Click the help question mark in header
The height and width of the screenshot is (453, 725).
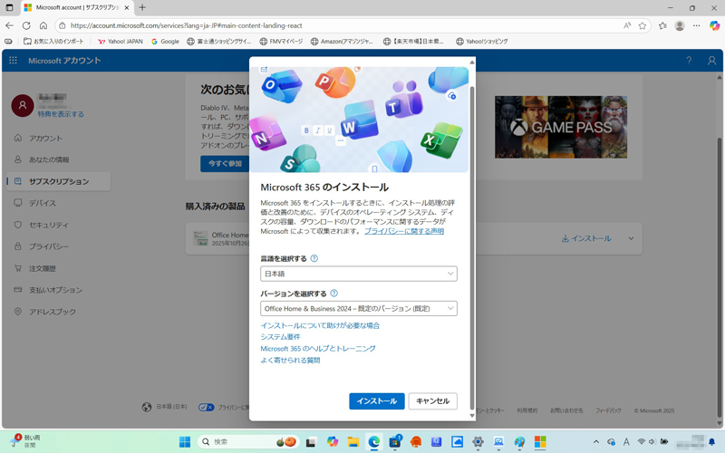click(x=688, y=61)
